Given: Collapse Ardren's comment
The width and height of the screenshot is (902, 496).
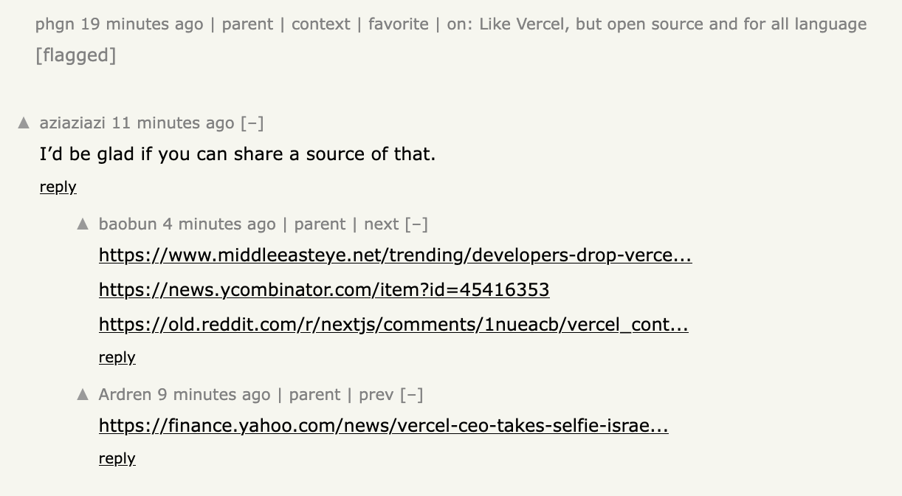Looking at the screenshot, I should tap(412, 395).
